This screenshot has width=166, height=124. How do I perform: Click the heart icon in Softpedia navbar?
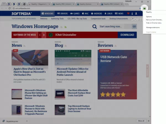[128, 13]
